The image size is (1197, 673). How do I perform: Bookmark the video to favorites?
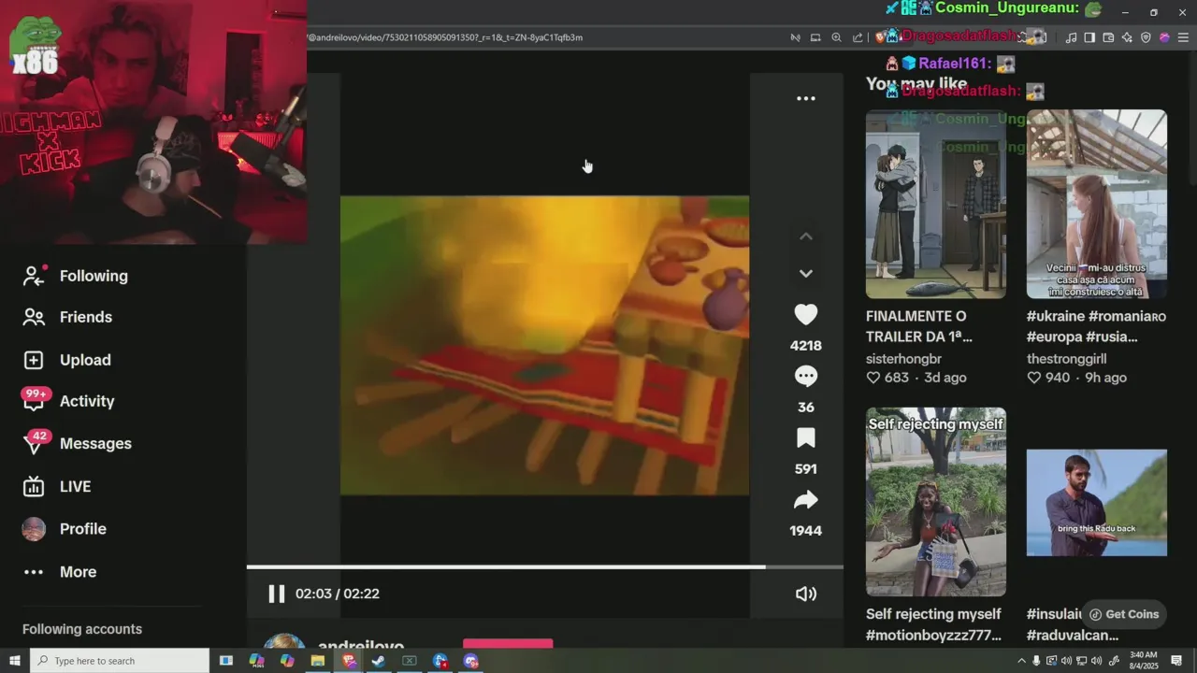[x=805, y=438]
